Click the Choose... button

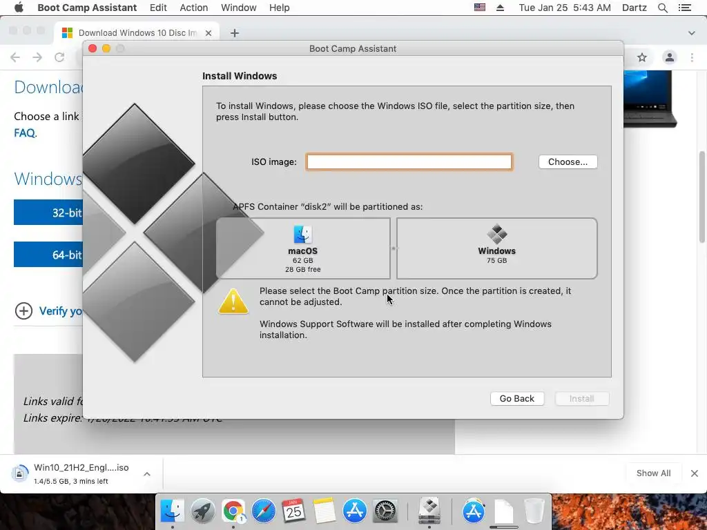point(568,161)
